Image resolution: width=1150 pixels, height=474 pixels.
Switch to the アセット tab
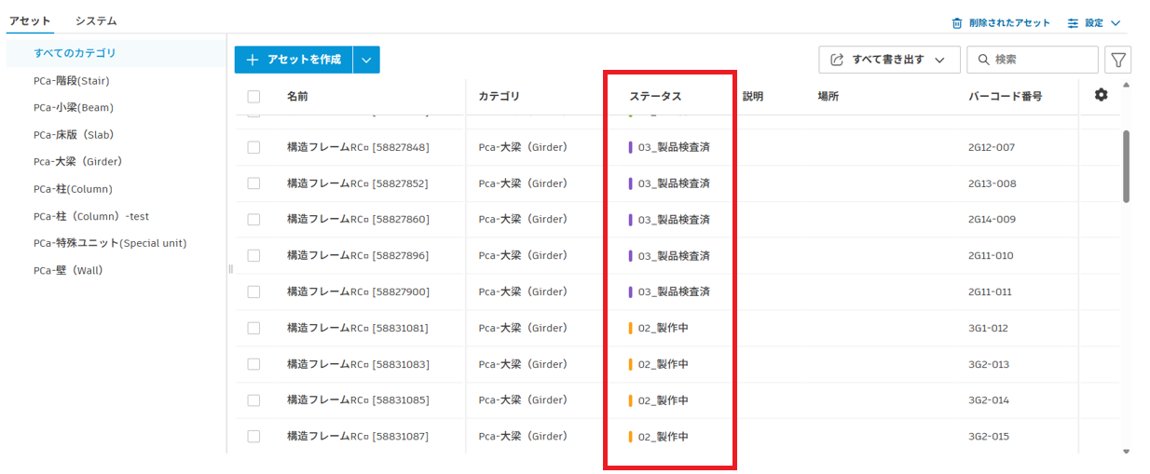point(30,20)
